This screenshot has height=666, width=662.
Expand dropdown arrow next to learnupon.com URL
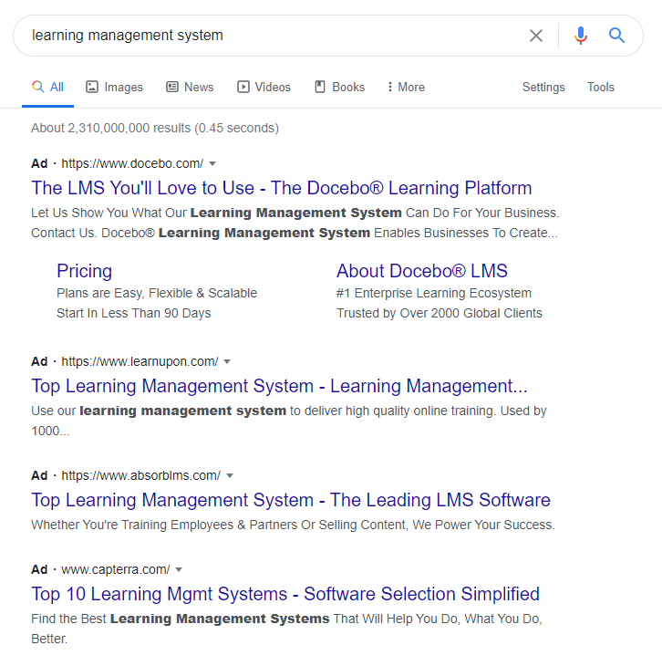pyautogui.click(x=227, y=361)
